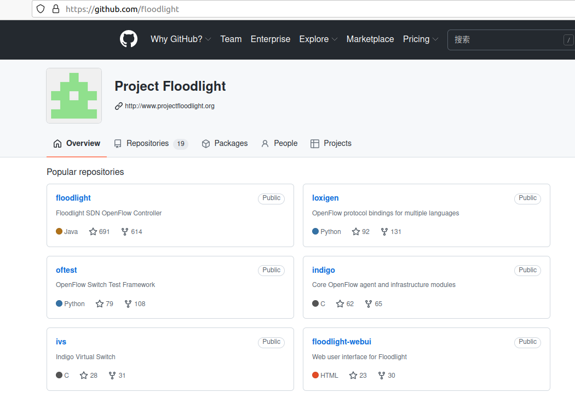Click the Popular repositories heading
Image resolution: width=575 pixels, height=404 pixels.
click(85, 172)
